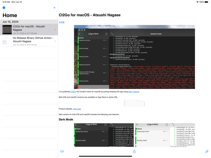Visit the ci2go.app product website link
211x158 pixels.
pos(77,109)
